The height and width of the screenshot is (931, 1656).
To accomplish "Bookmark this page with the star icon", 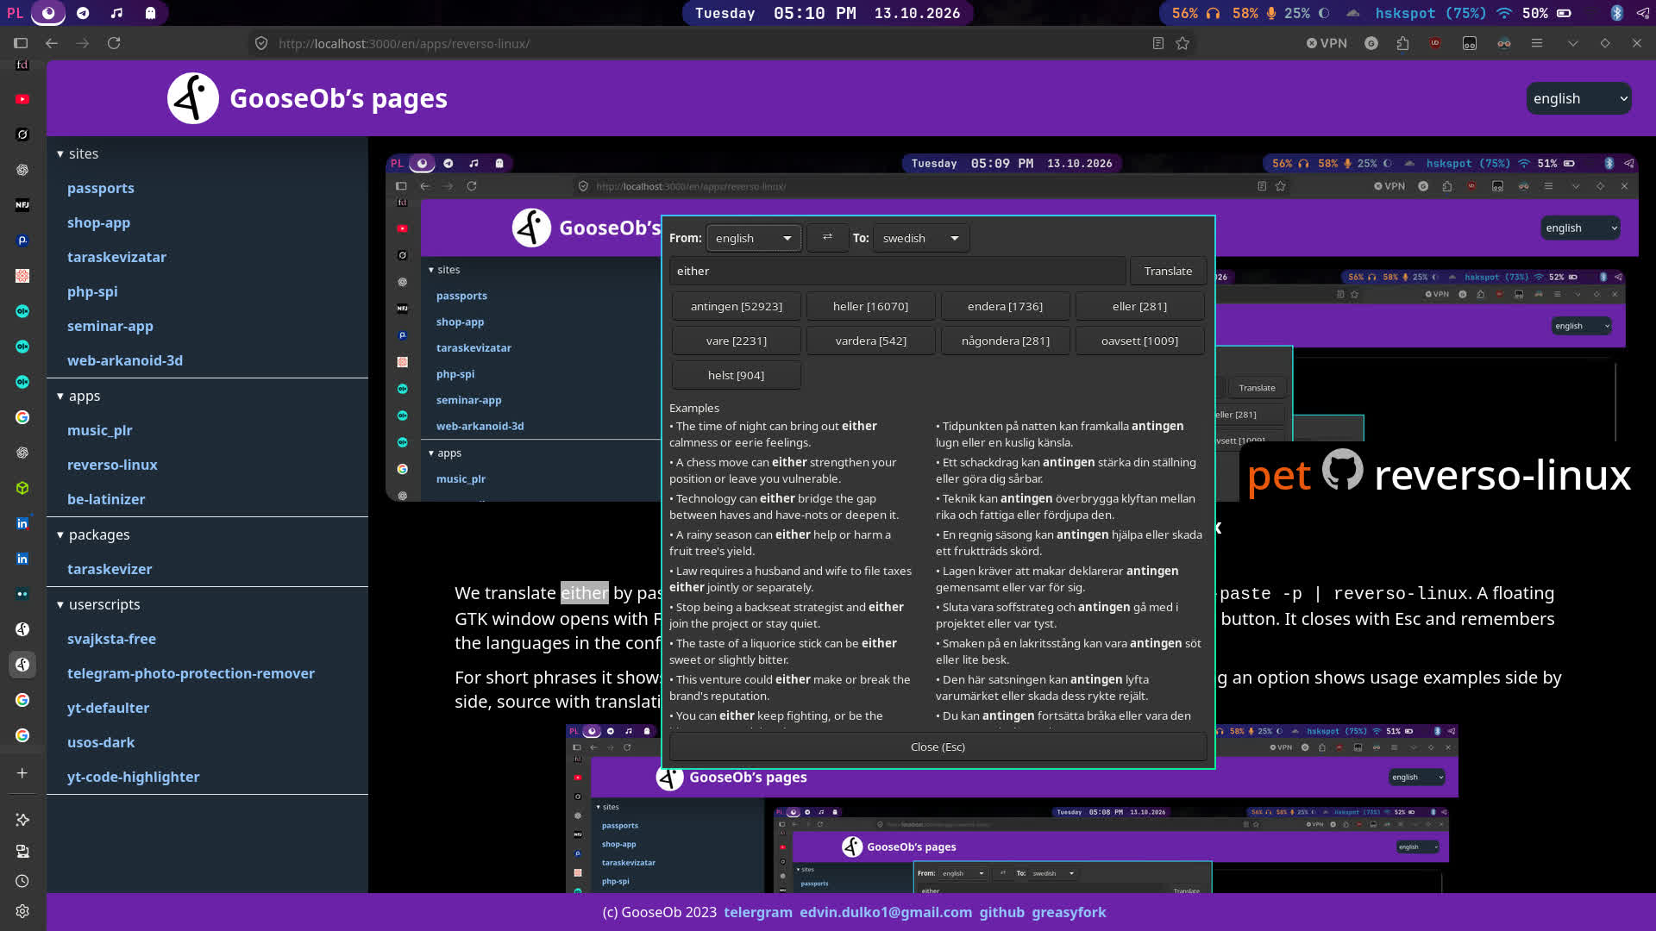I will pyautogui.click(x=1182, y=43).
